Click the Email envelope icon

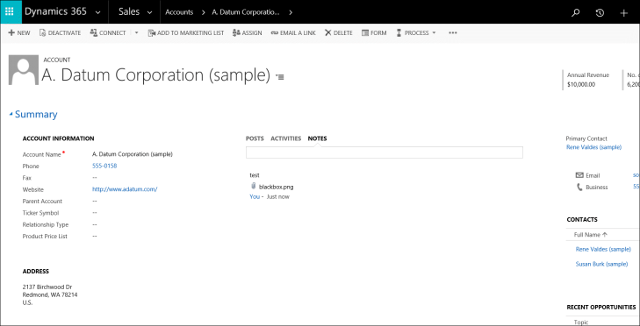pos(579,175)
